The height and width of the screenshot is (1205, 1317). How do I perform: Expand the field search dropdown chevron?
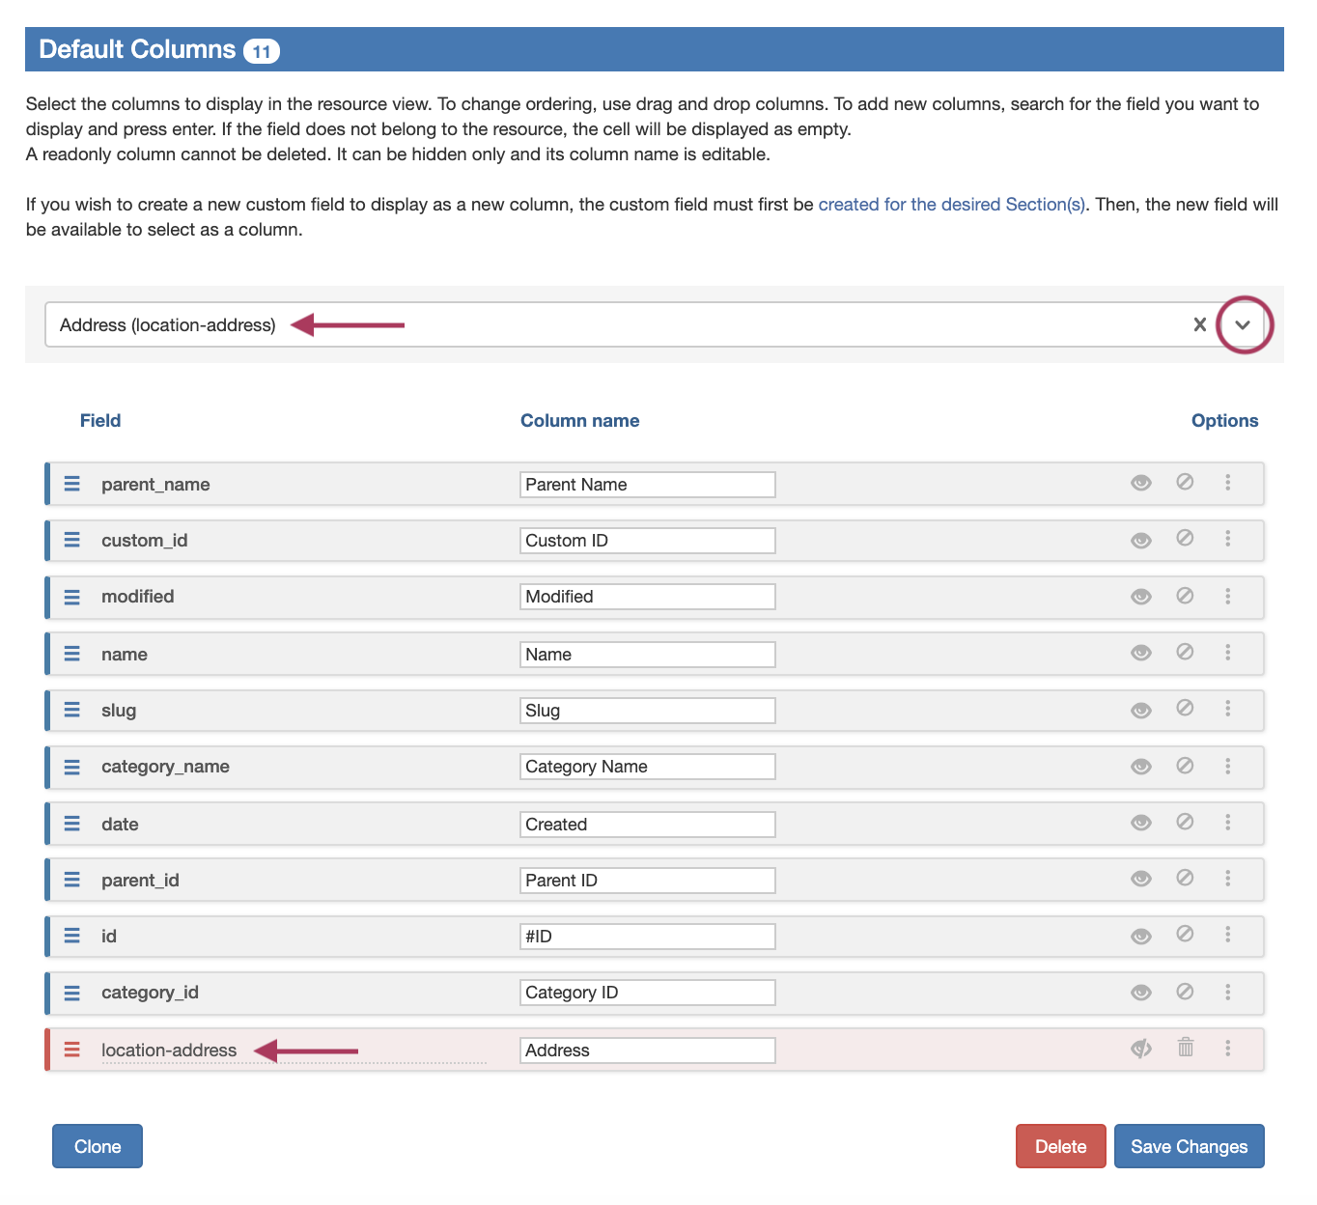pyautogui.click(x=1244, y=325)
